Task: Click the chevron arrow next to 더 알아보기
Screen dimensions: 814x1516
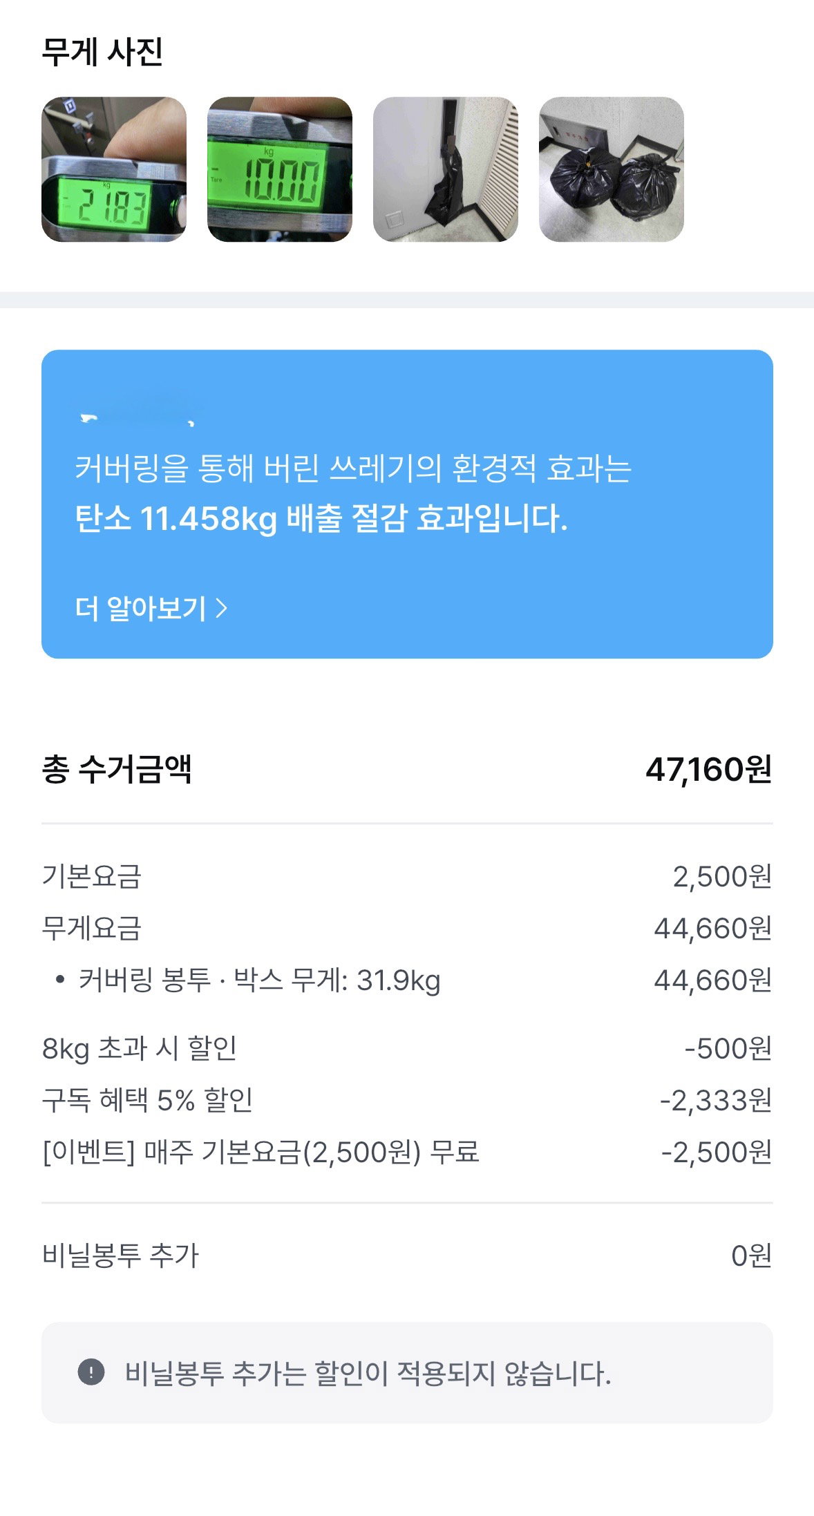Action: (x=222, y=609)
